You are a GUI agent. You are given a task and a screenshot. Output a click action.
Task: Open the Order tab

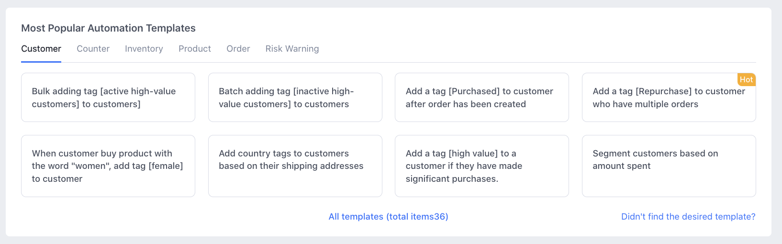point(238,49)
